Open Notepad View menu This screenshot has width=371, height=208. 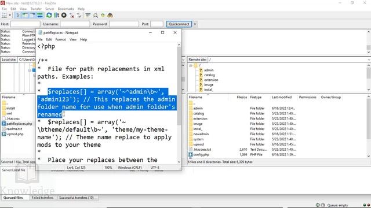[73, 39]
